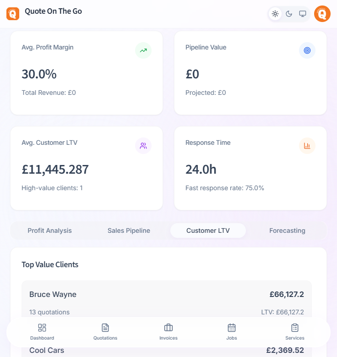Open the orange user avatar menu
The image size is (337, 357).
[x=322, y=14]
